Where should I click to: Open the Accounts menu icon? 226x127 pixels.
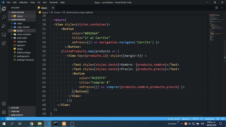[4, 104]
